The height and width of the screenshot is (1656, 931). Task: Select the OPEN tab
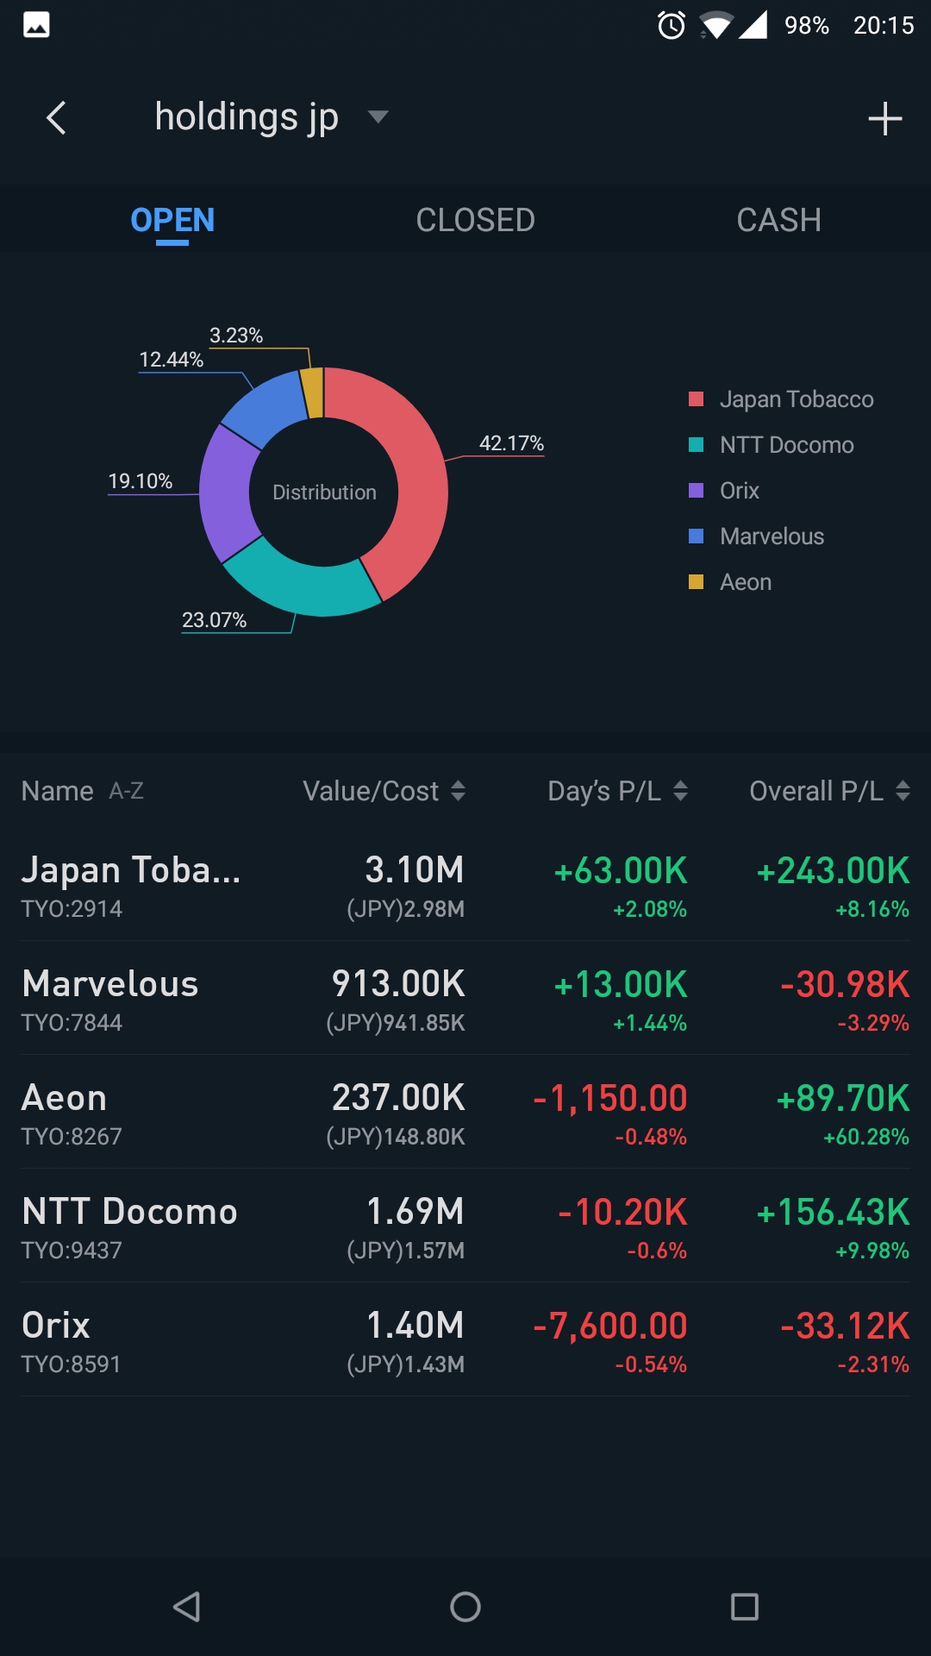click(172, 220)
